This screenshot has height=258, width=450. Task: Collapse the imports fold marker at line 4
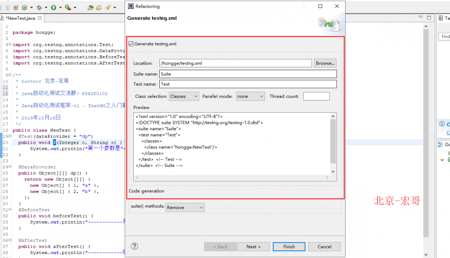tap(10, 44)
